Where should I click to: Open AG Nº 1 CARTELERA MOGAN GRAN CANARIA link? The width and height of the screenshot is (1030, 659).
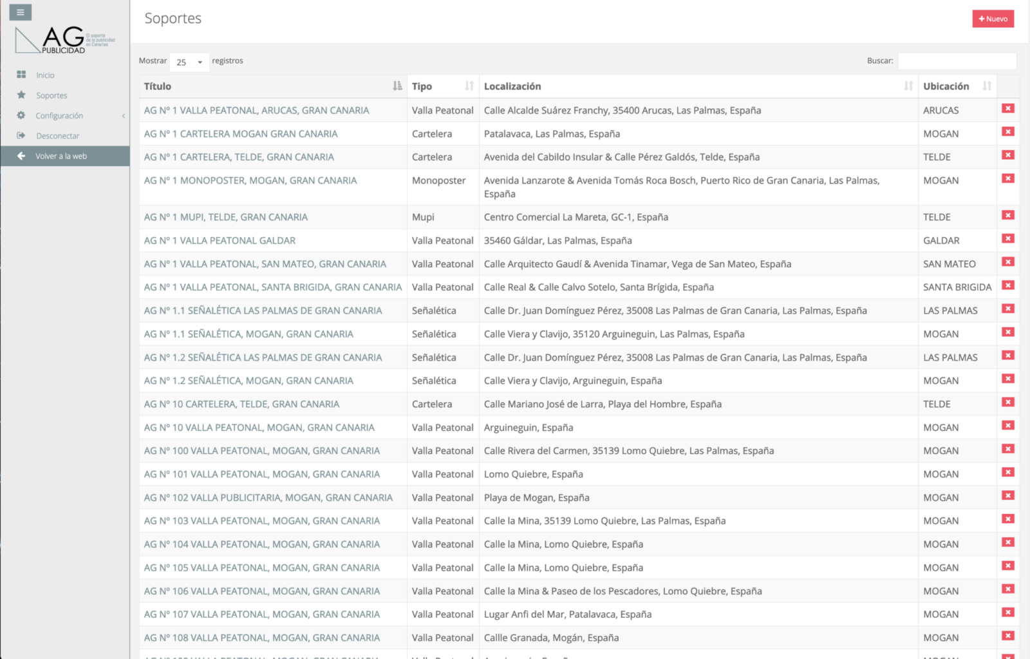tap(241, 134)
